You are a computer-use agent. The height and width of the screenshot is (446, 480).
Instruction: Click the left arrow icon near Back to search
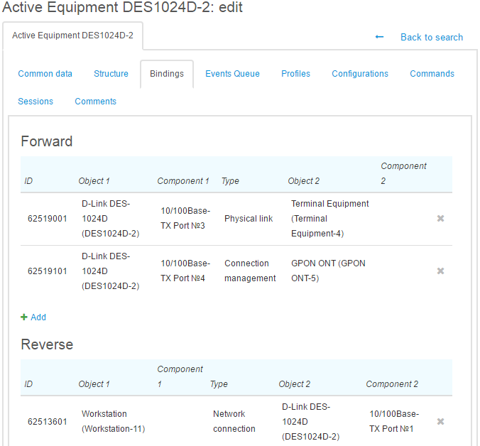click(379, 37)
